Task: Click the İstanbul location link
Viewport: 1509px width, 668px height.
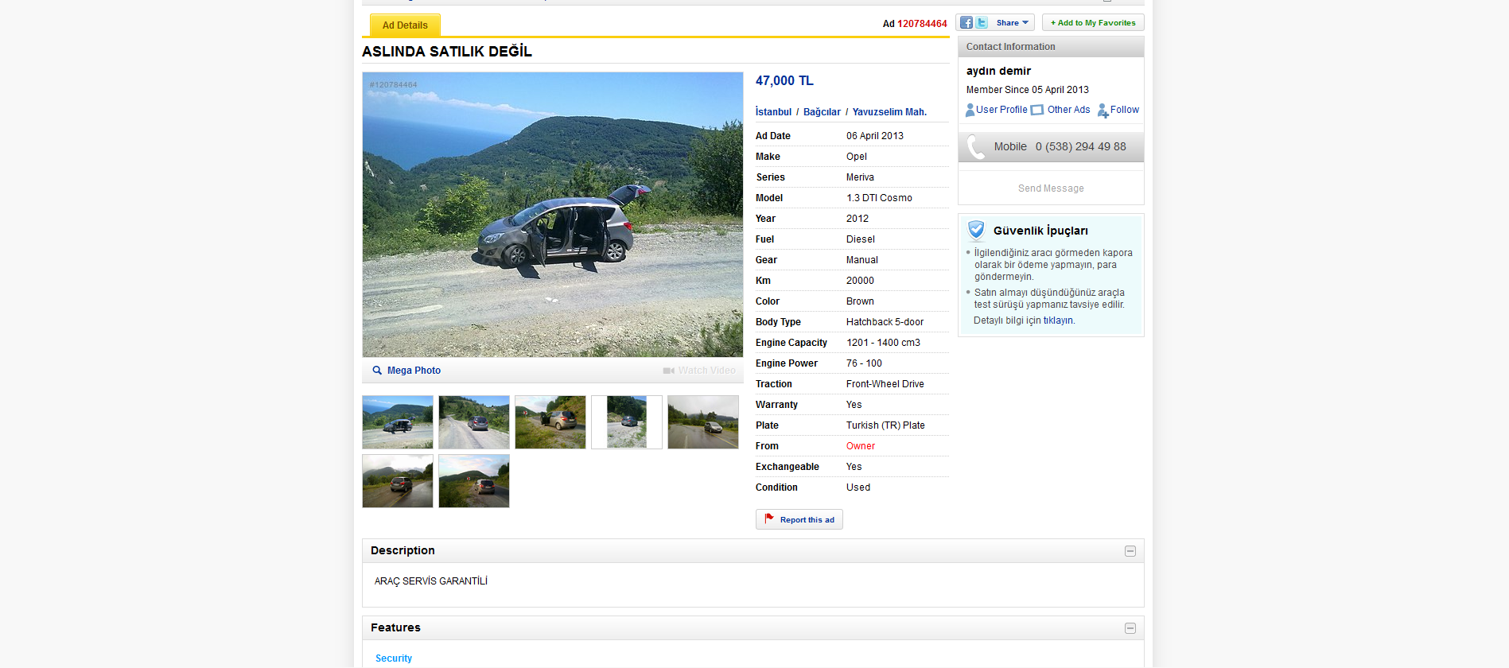Action: pyautogui.click(x=773, y=112)
